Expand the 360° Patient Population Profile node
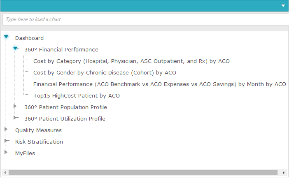Screen dimensions: 289x179 [x=15, y=107]
